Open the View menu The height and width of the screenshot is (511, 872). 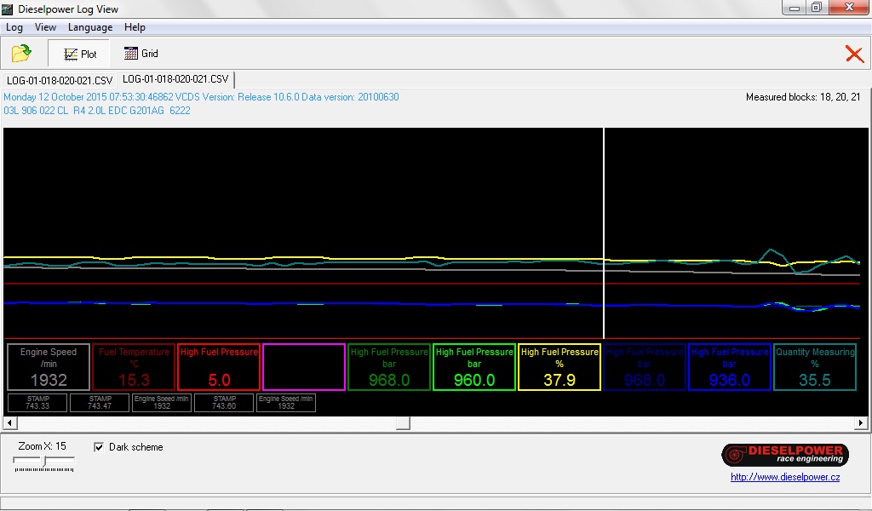[x=45, y=27]
